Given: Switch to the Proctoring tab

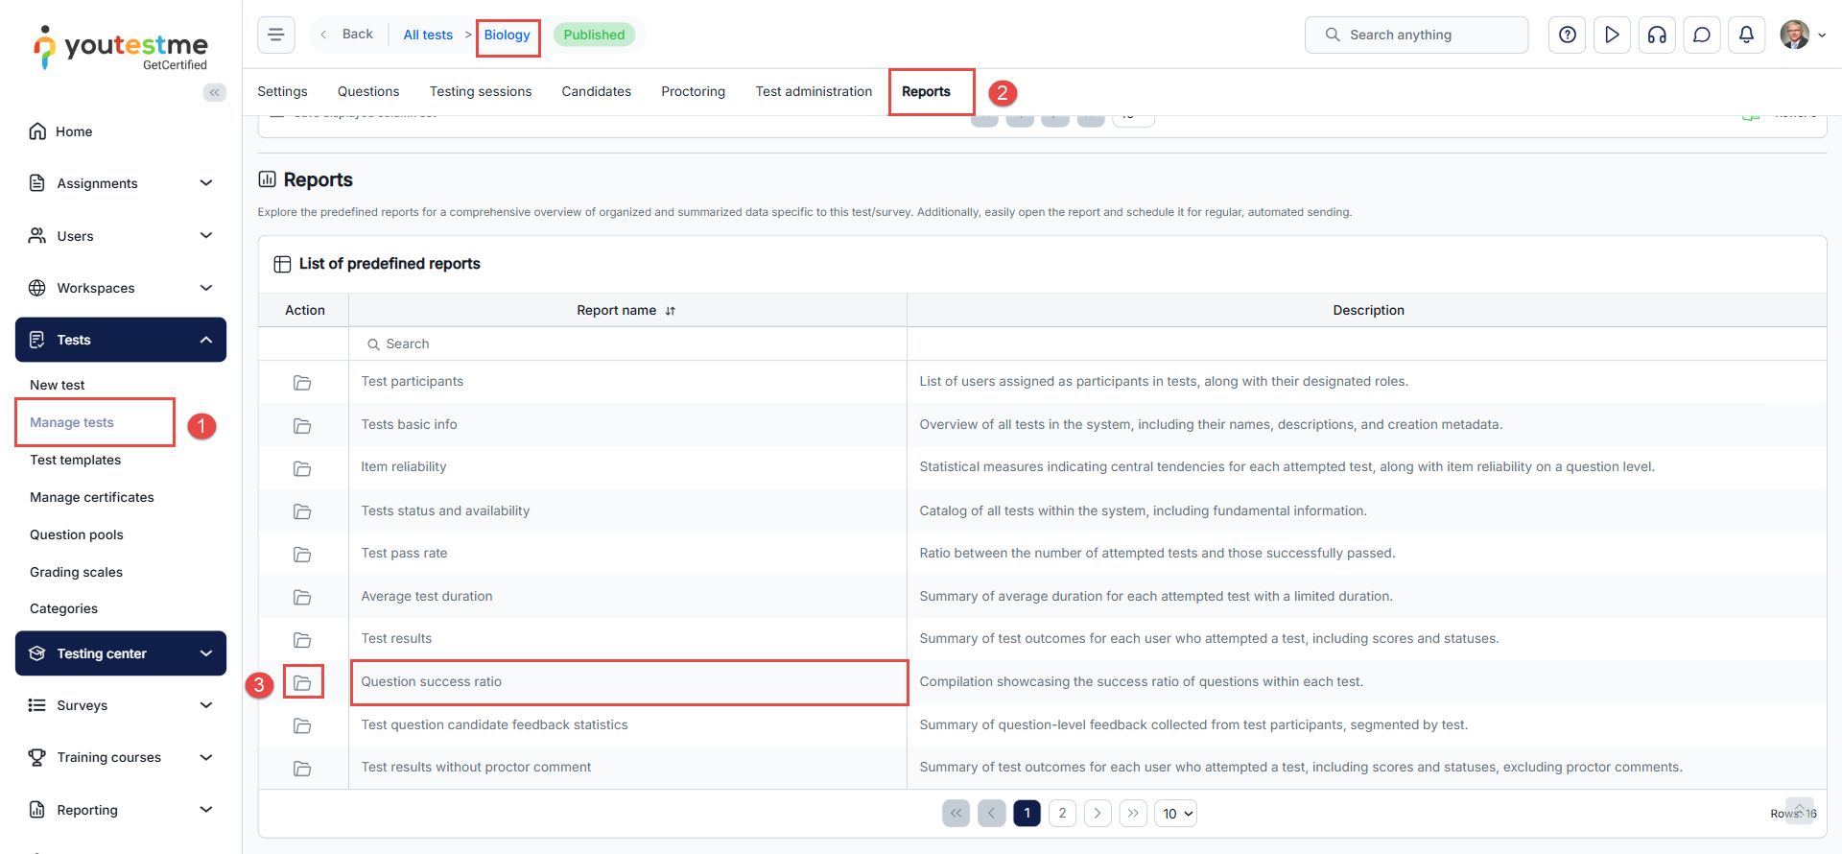Looking at the screenshot, I should [693, 91].
